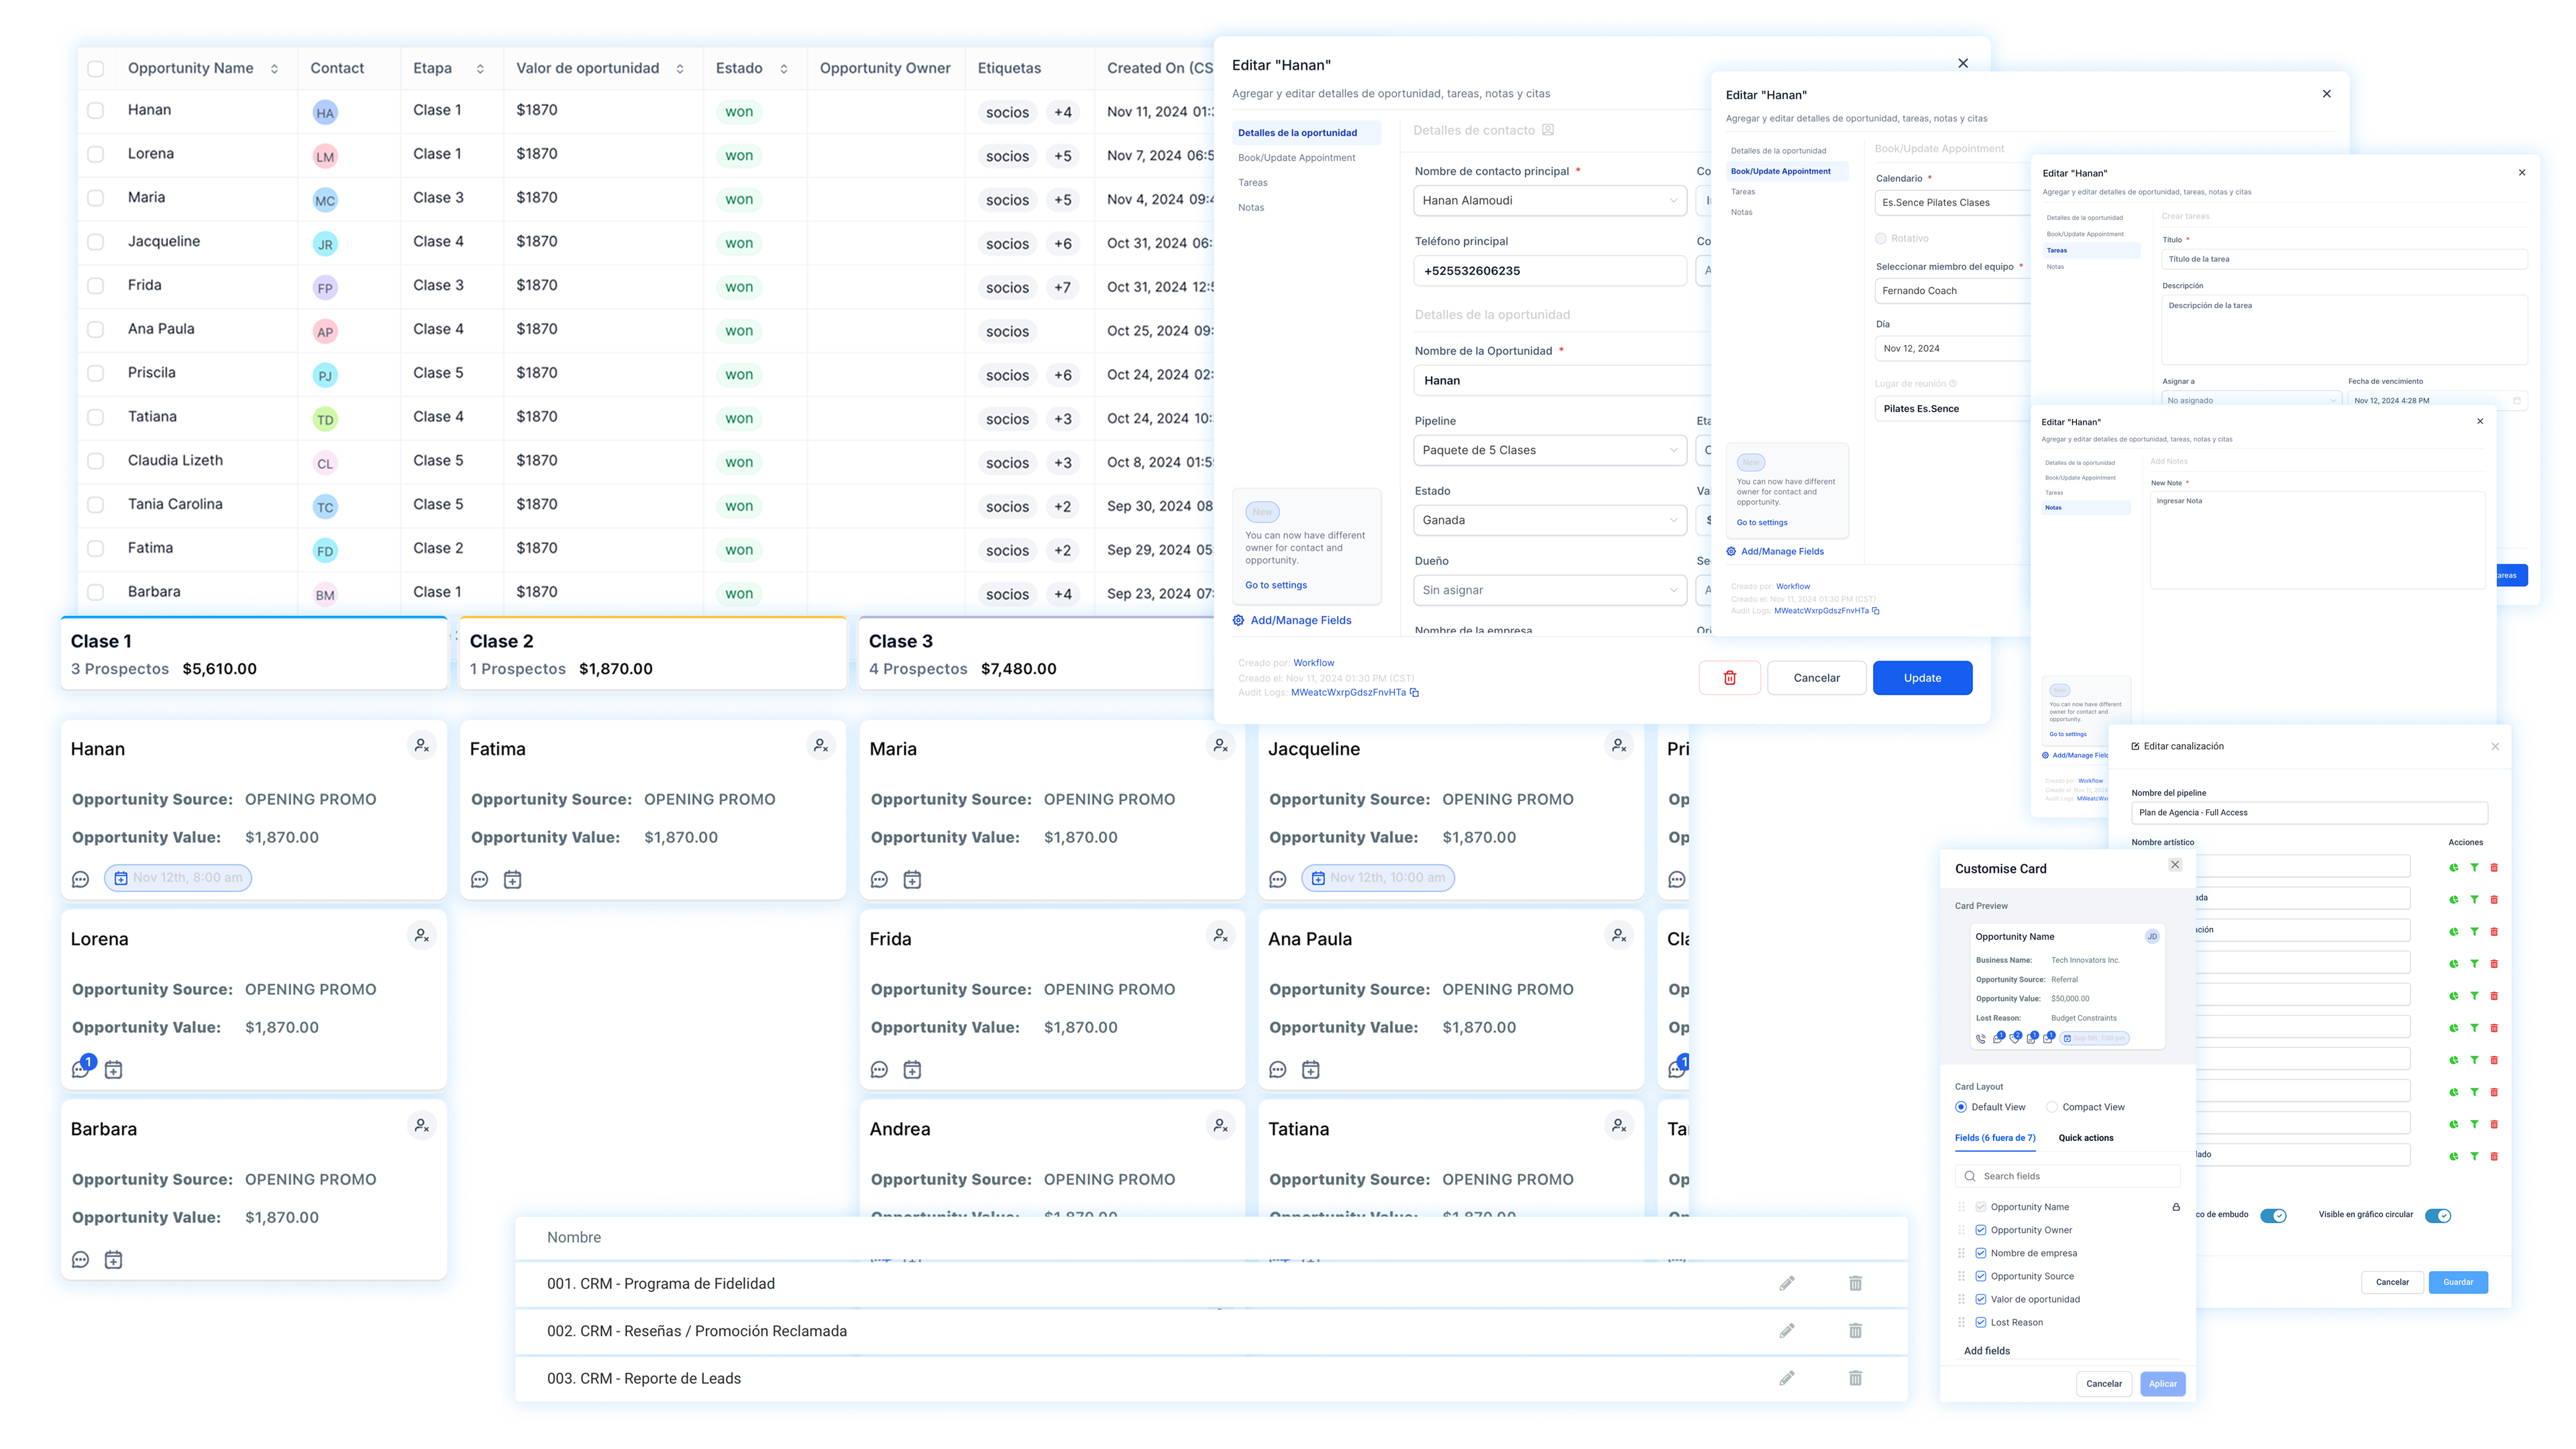Sort by the Estado column arrows
2576x1449 pixels.
pyautogui.click(x=784, y=69)
